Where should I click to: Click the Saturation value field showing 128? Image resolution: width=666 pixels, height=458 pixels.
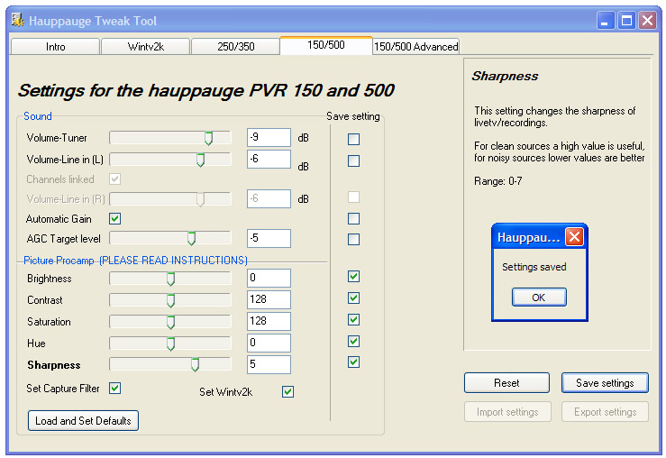(269, 321)
